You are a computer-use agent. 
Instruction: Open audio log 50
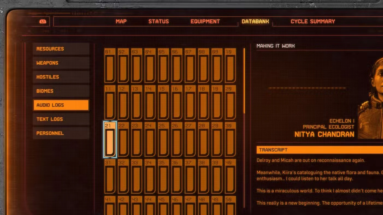(x=231, y=205)
